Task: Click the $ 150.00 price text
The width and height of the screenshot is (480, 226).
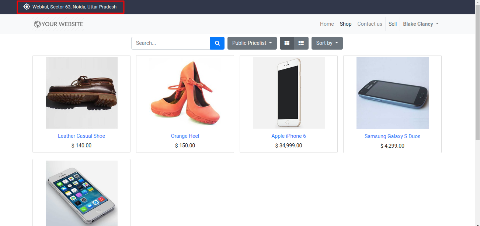Action: [x=185, y=146]
